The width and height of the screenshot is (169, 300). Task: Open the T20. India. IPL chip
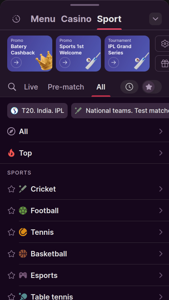point(37,111)
